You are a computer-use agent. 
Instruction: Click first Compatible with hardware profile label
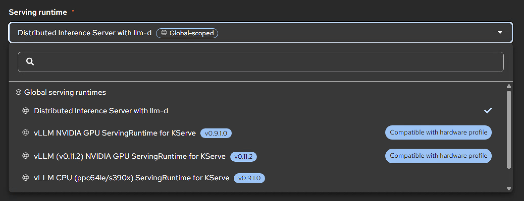(438, 132)
